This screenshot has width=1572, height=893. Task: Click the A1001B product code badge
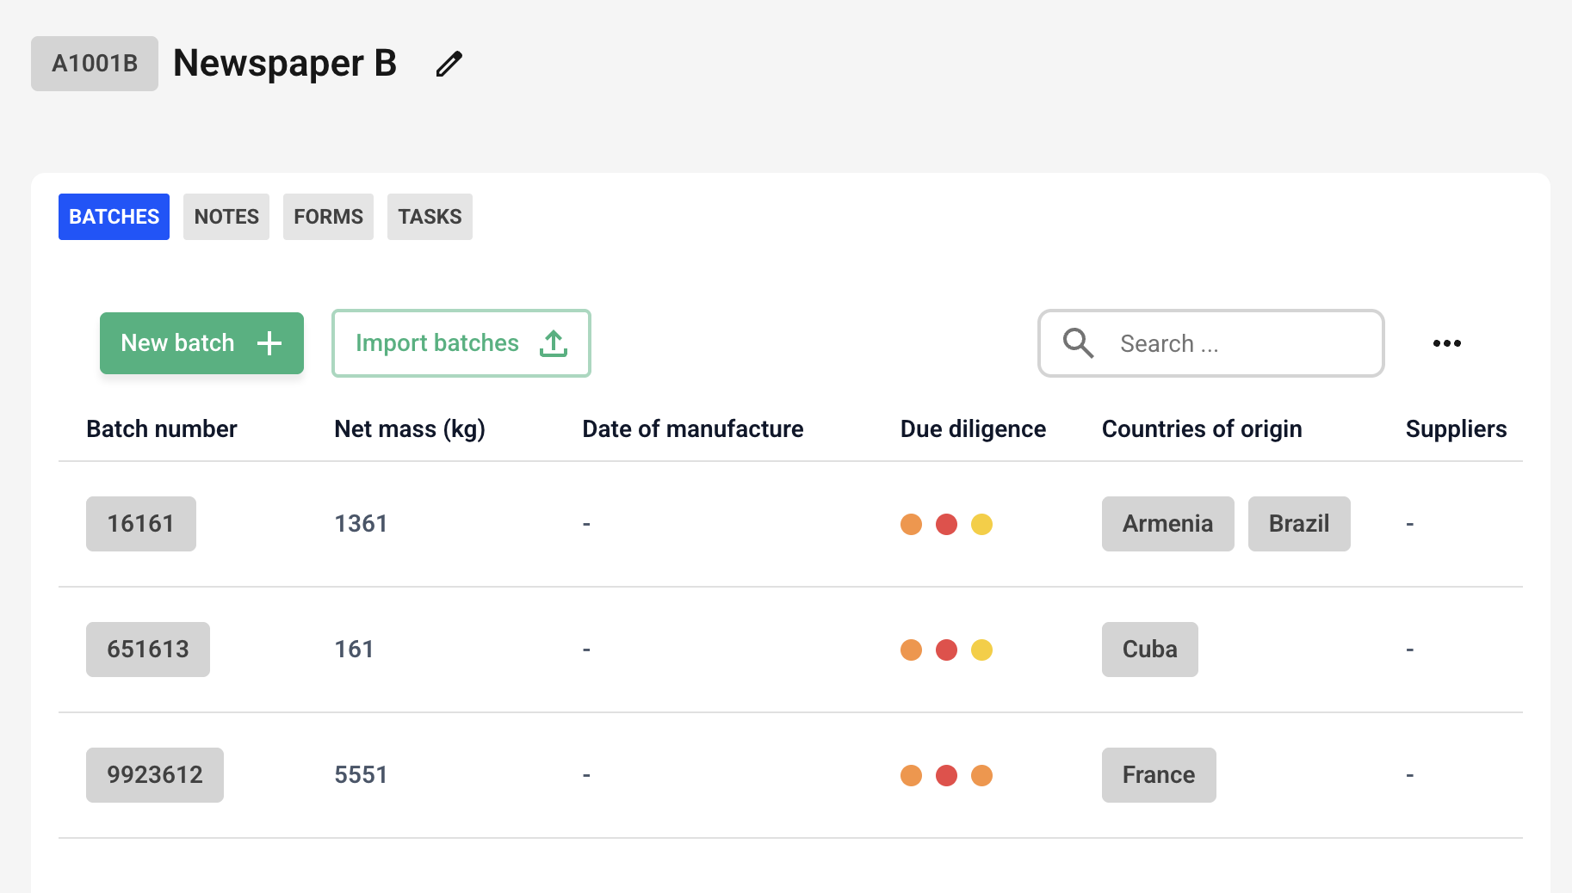point(95,64)
